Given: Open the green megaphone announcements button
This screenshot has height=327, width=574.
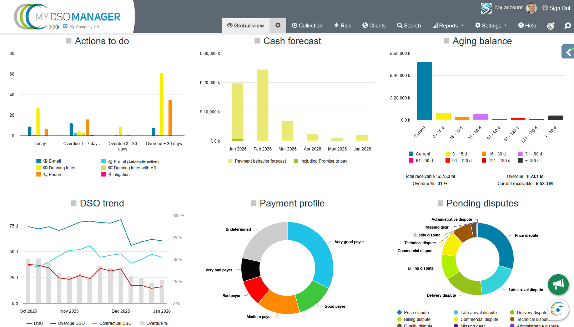Looking at the screenshot, I should (x=558, y=284).
